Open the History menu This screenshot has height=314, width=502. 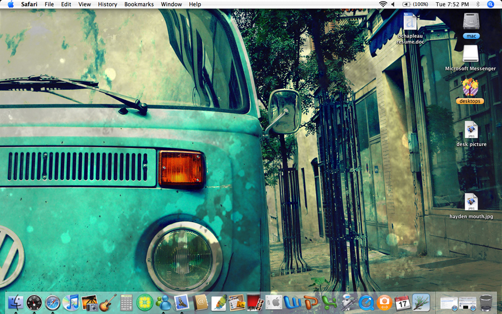(107, 4)
